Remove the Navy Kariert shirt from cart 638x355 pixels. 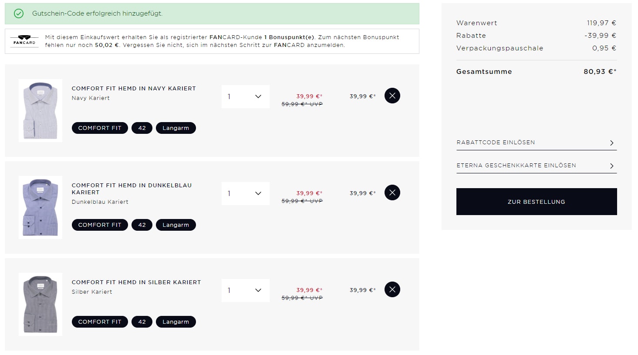pyautogui.click(x=392, y=96)
